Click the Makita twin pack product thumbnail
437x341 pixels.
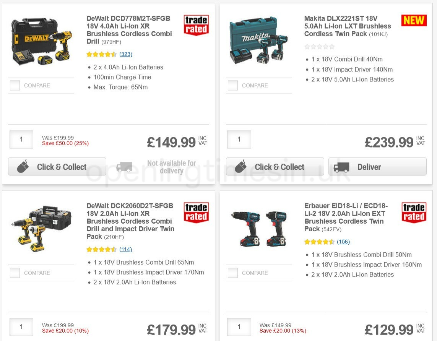click(x=259, y=40)
